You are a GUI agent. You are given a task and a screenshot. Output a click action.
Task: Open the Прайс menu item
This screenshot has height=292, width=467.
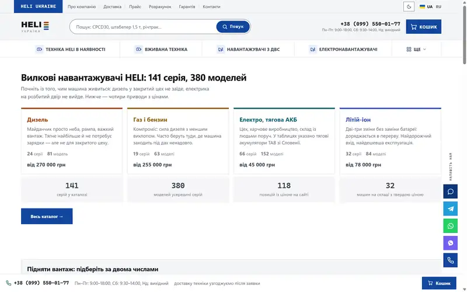(x=135, y=6)
